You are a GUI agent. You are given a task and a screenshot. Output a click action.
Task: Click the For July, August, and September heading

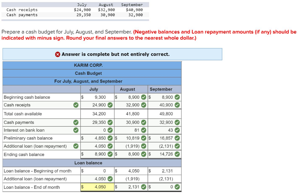tap(92, 81)
